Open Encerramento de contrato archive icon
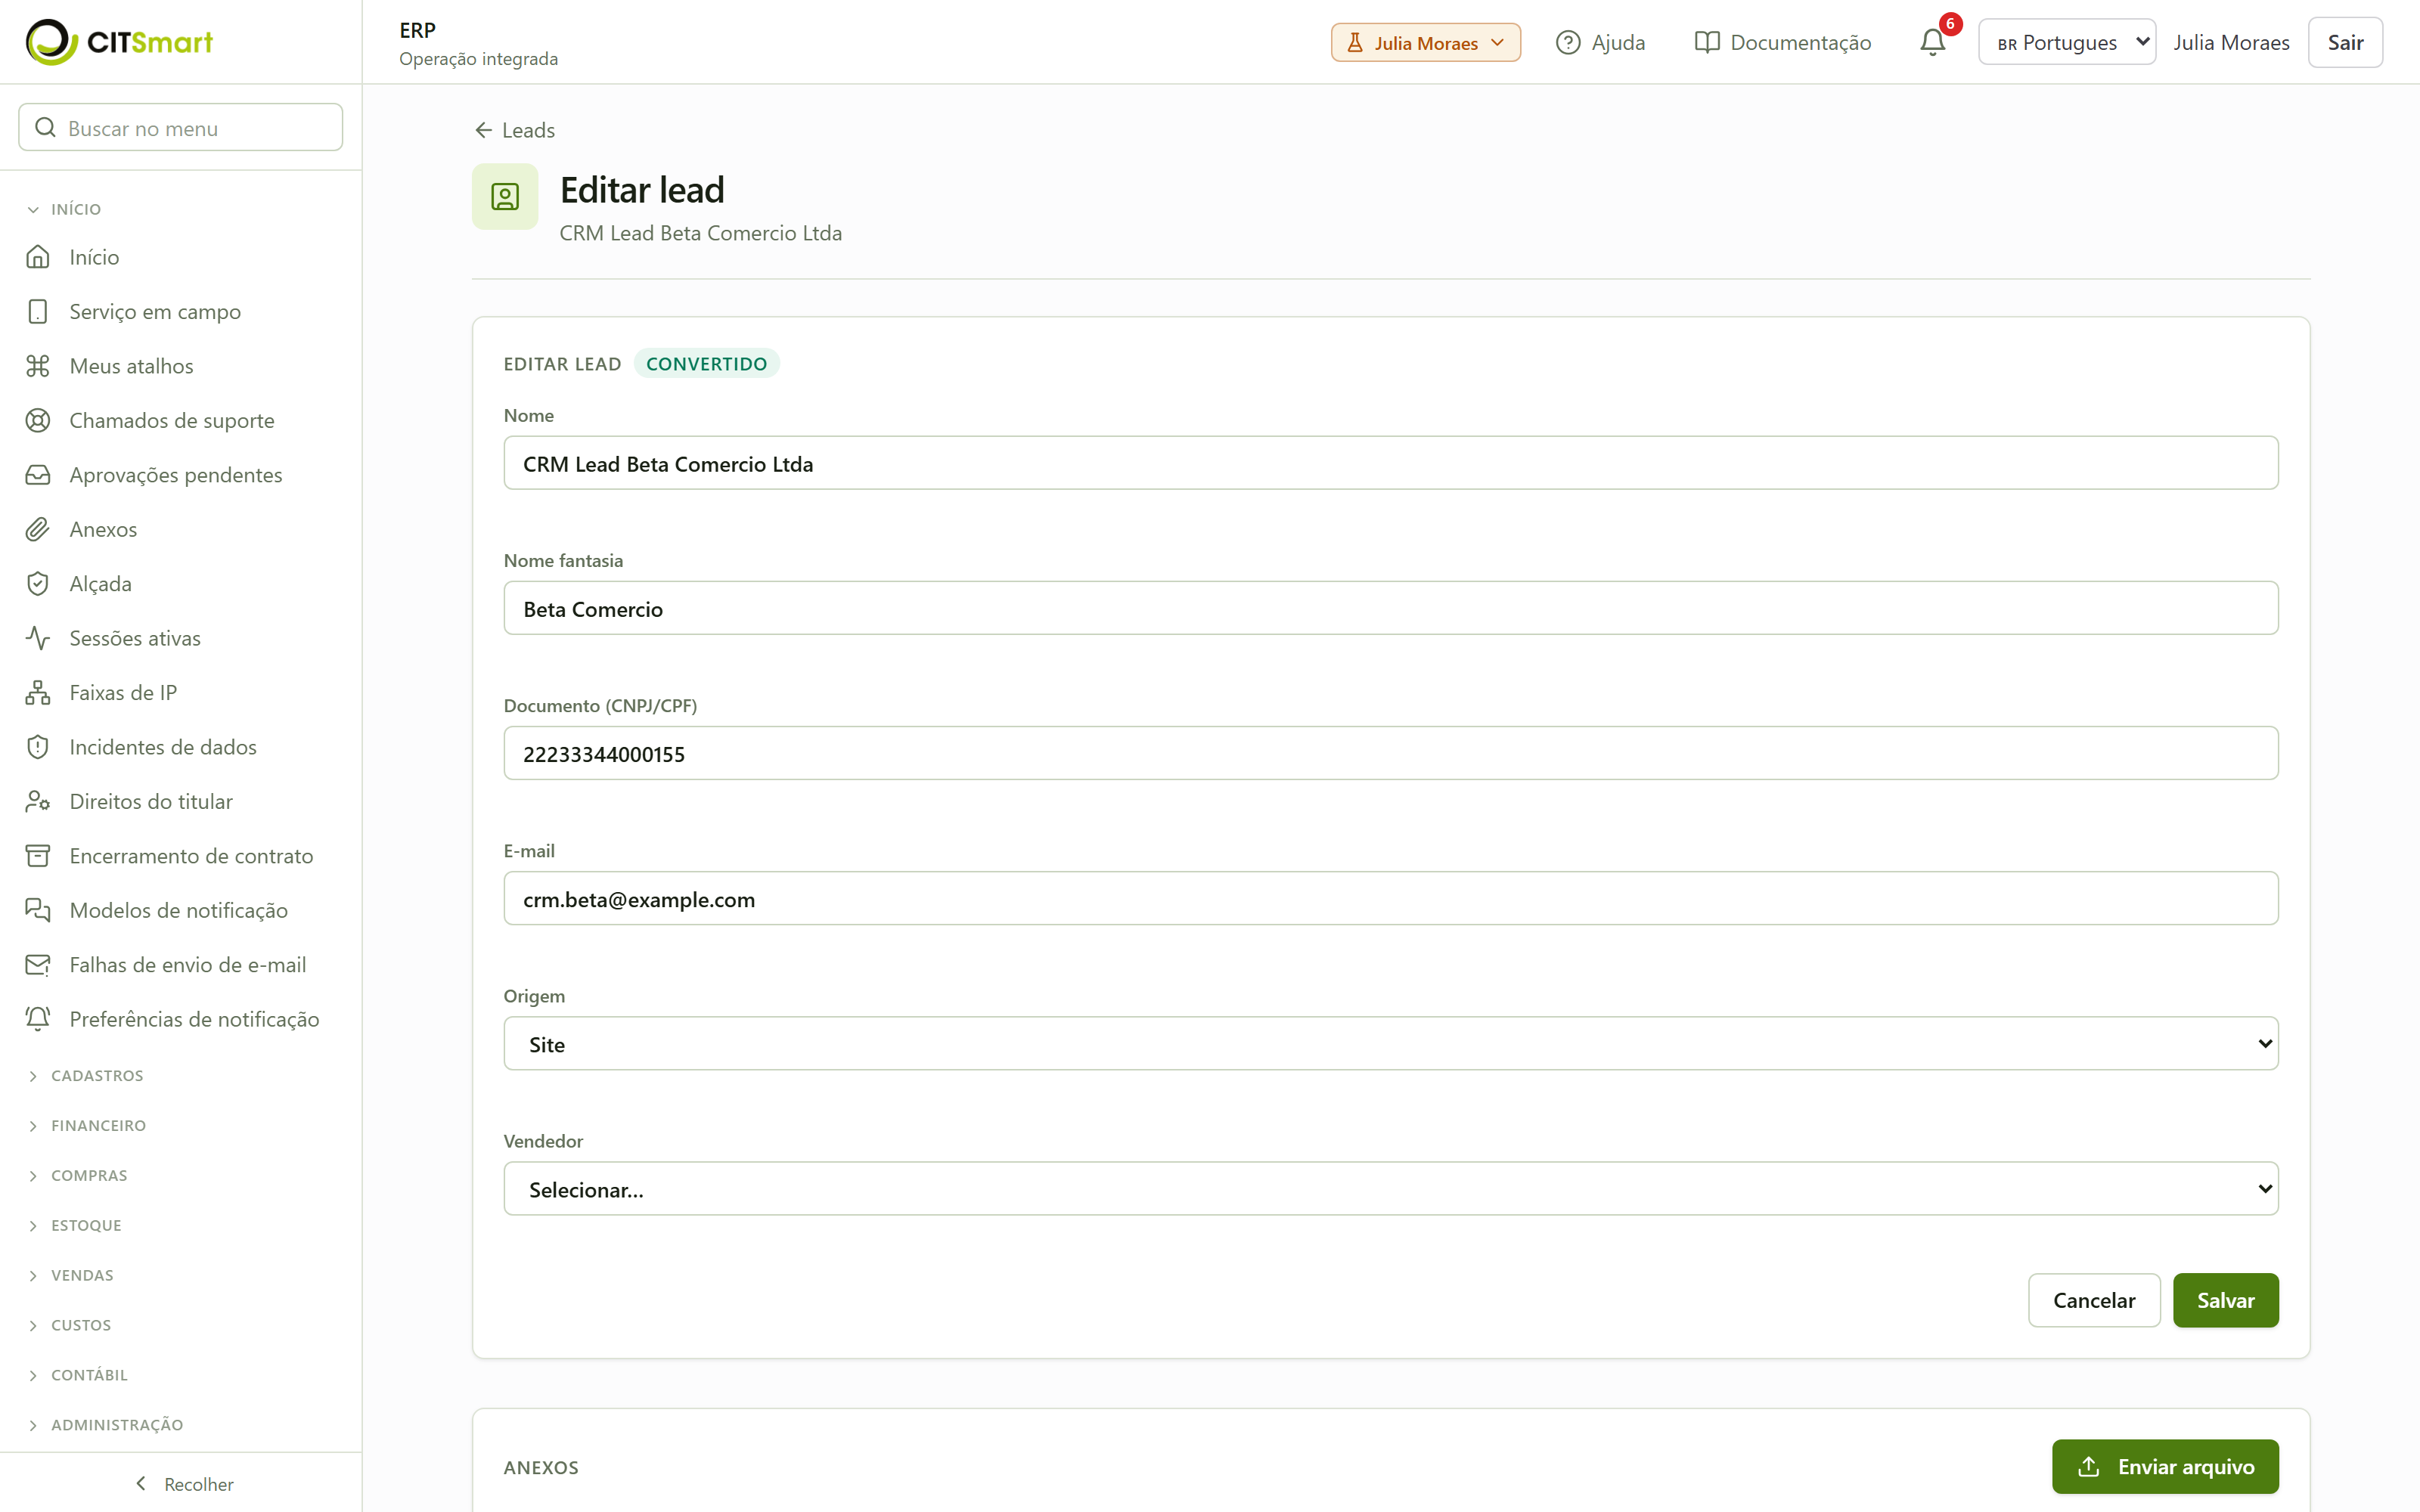 coord(38,856)
